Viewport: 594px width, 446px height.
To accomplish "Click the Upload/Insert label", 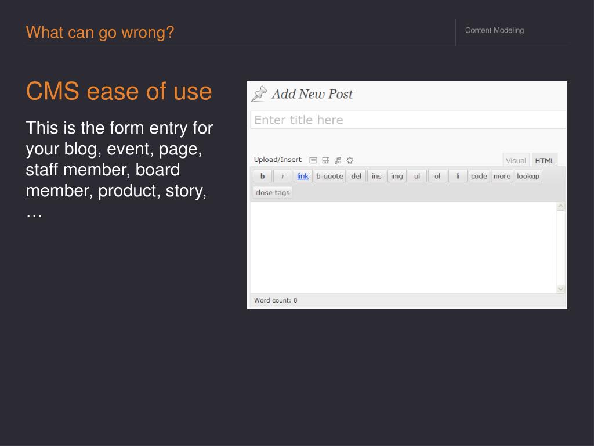I will coord(278,160).
